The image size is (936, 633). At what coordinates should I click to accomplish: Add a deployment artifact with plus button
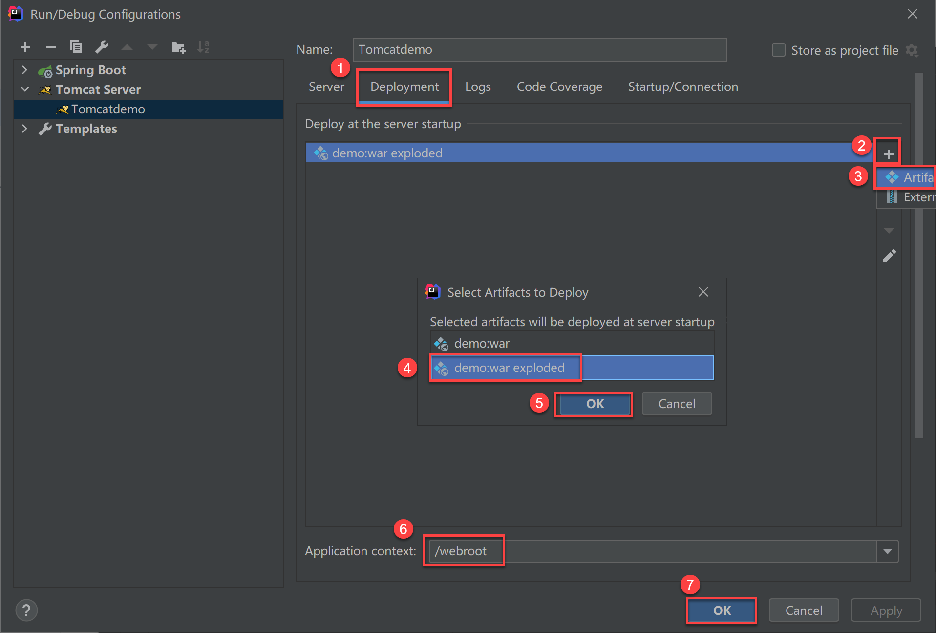click(x=889, y=154)
